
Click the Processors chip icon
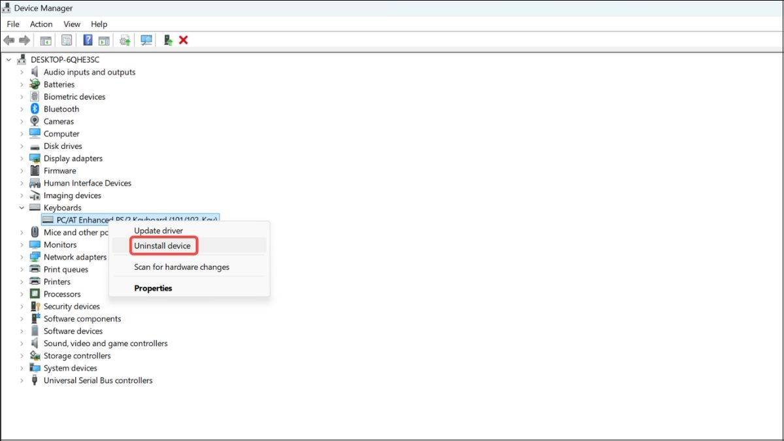click(x=35, y=294)
